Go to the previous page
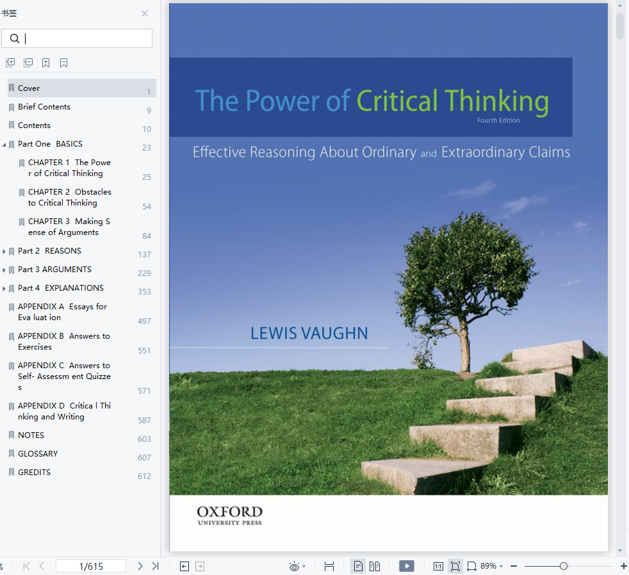Viewport: 629px width, 575px height. (x=42, y=566)
